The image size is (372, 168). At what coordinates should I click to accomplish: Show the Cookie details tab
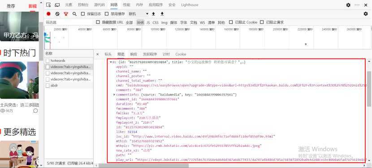pyautogui.click(x=181, y=54)
